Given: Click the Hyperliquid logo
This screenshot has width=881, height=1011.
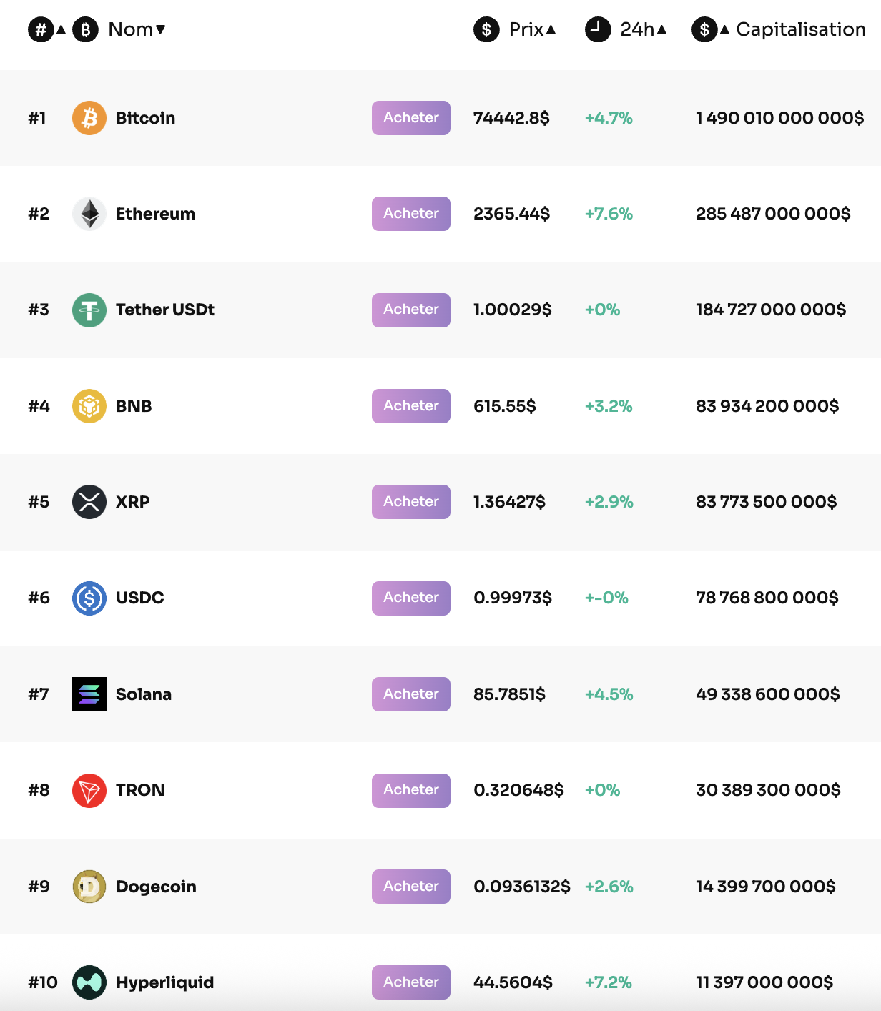Looking at the screenshot, I should coord(89,982).
